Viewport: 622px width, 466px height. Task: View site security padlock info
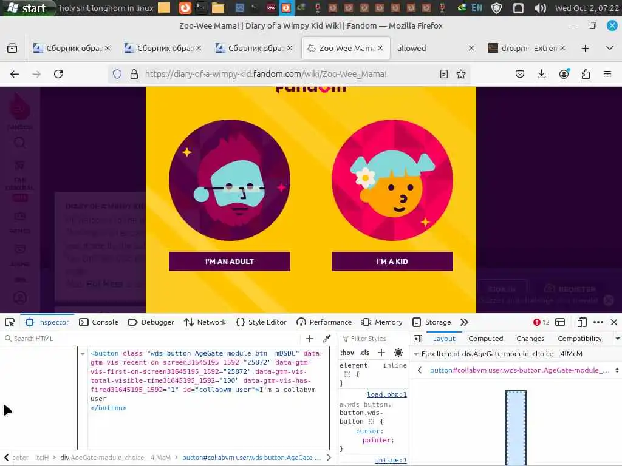[134, 74]
